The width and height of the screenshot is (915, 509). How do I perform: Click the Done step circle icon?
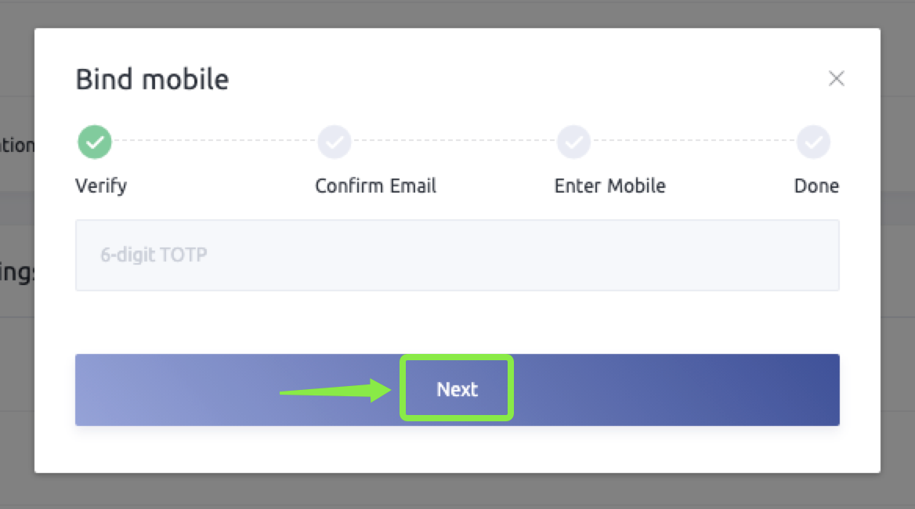tap(814, 143)
